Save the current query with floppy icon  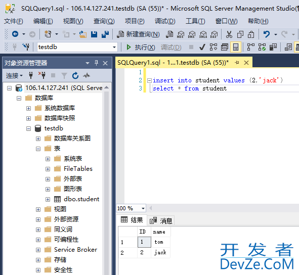(94, 34)
